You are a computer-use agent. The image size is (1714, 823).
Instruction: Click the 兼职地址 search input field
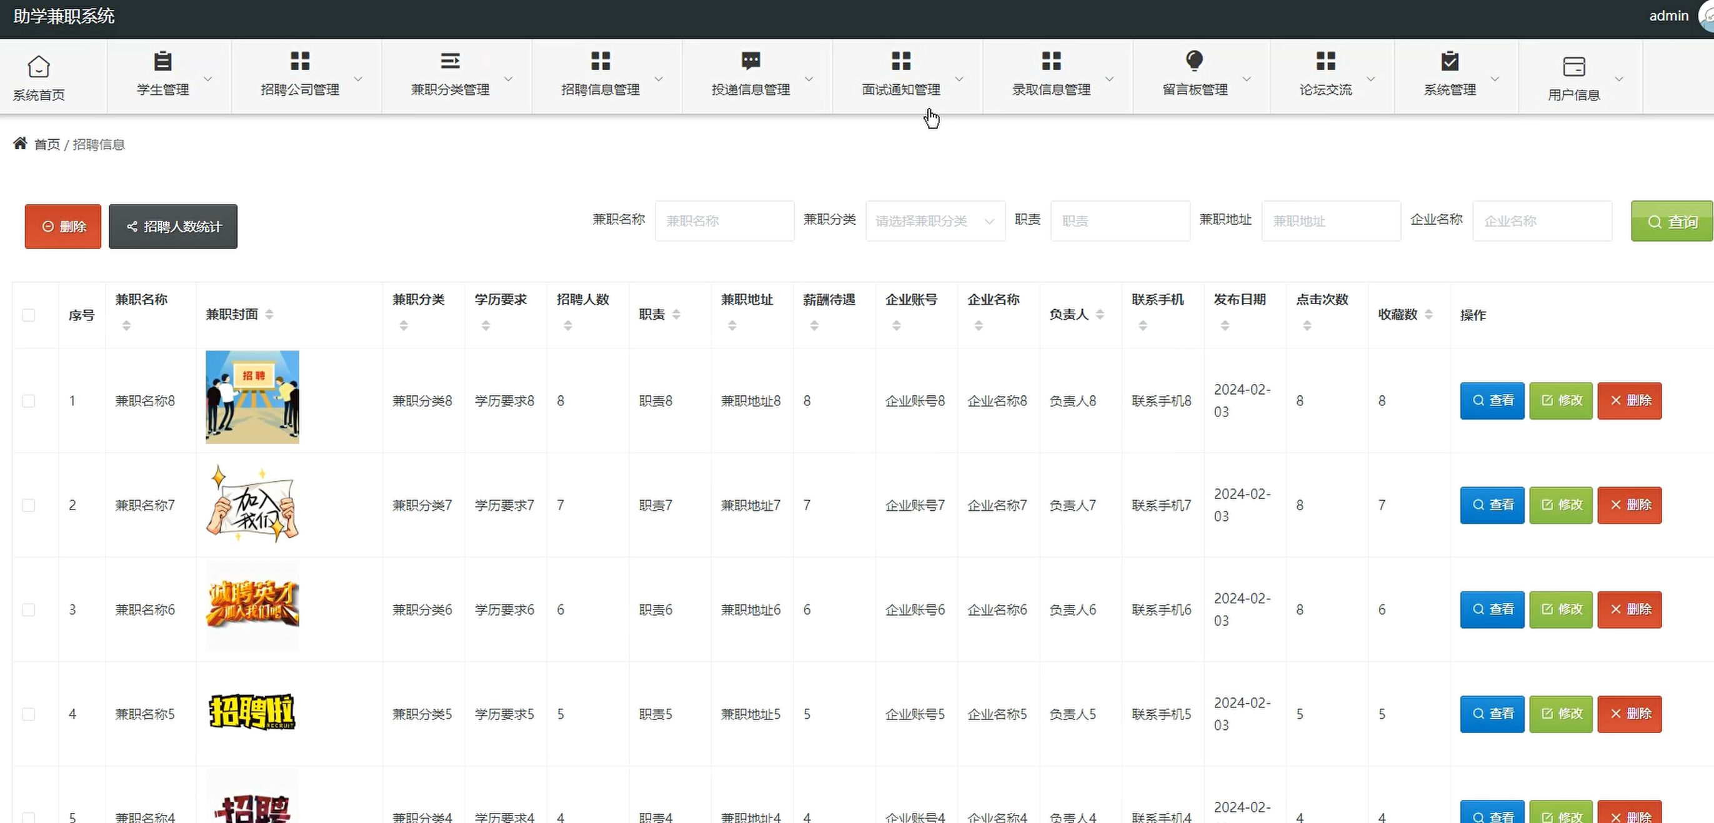click(x=1332, y=220)
